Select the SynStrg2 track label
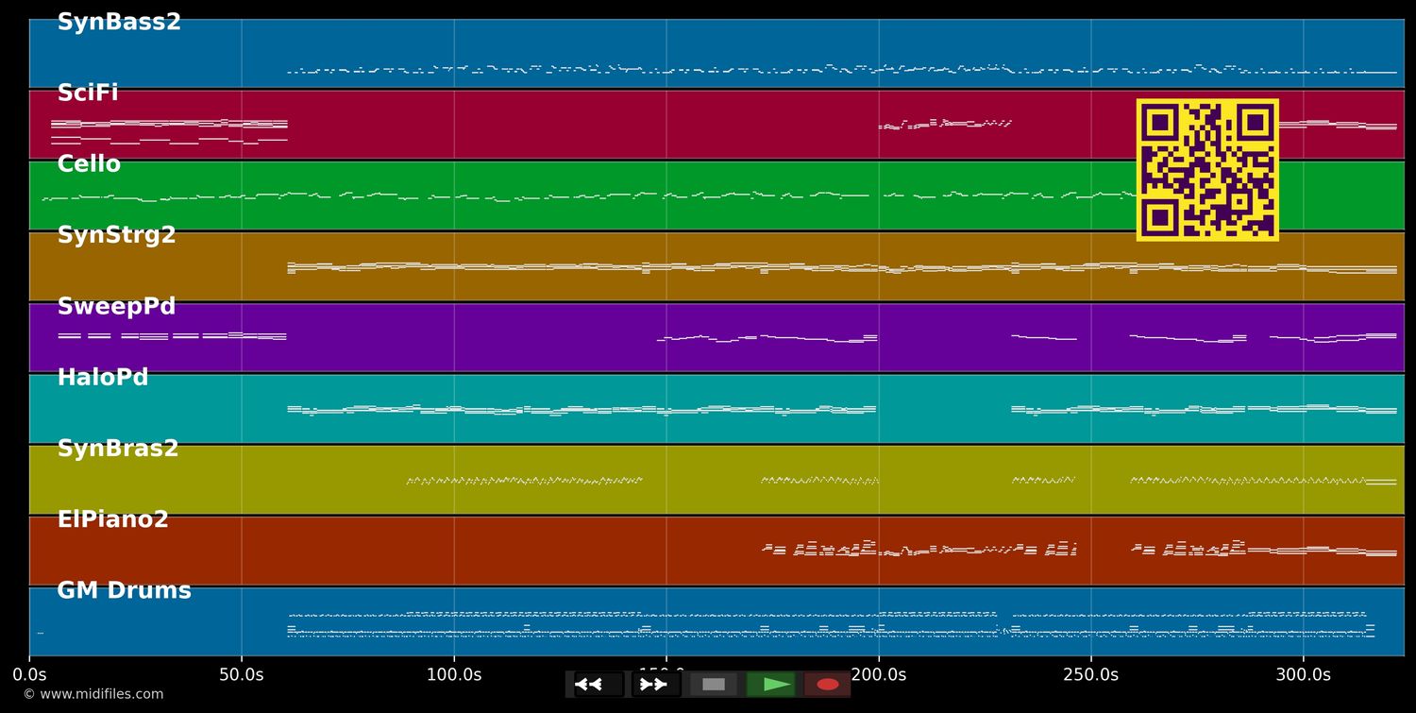 117,235
